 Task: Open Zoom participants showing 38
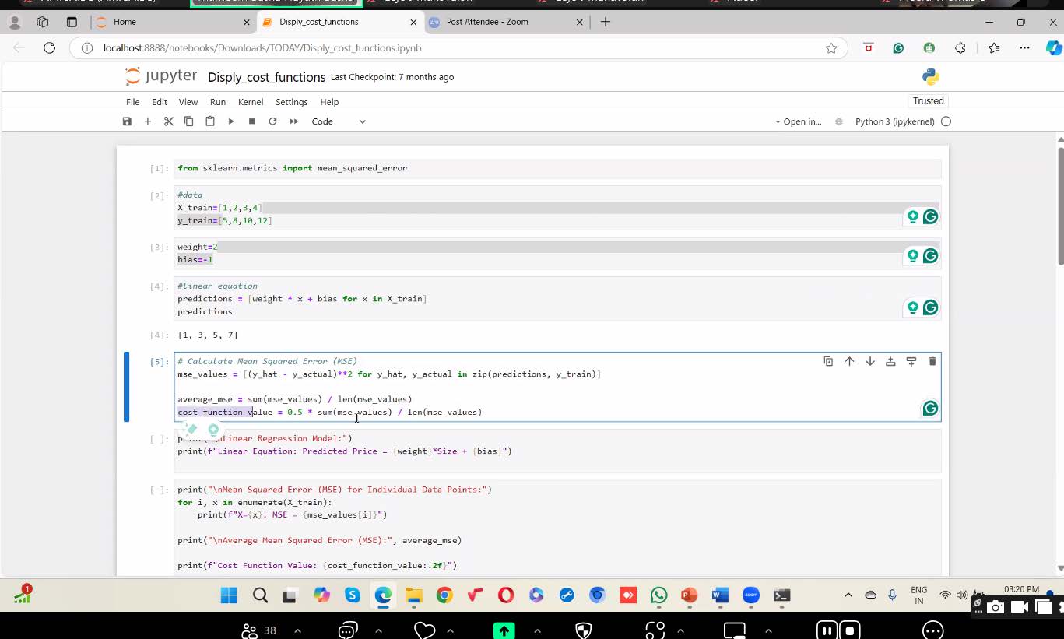(260, 630)
